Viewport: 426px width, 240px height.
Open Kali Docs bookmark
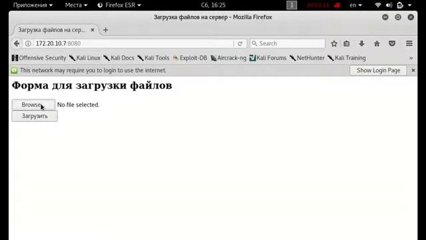pyautogui.click(x=118, y=58)
